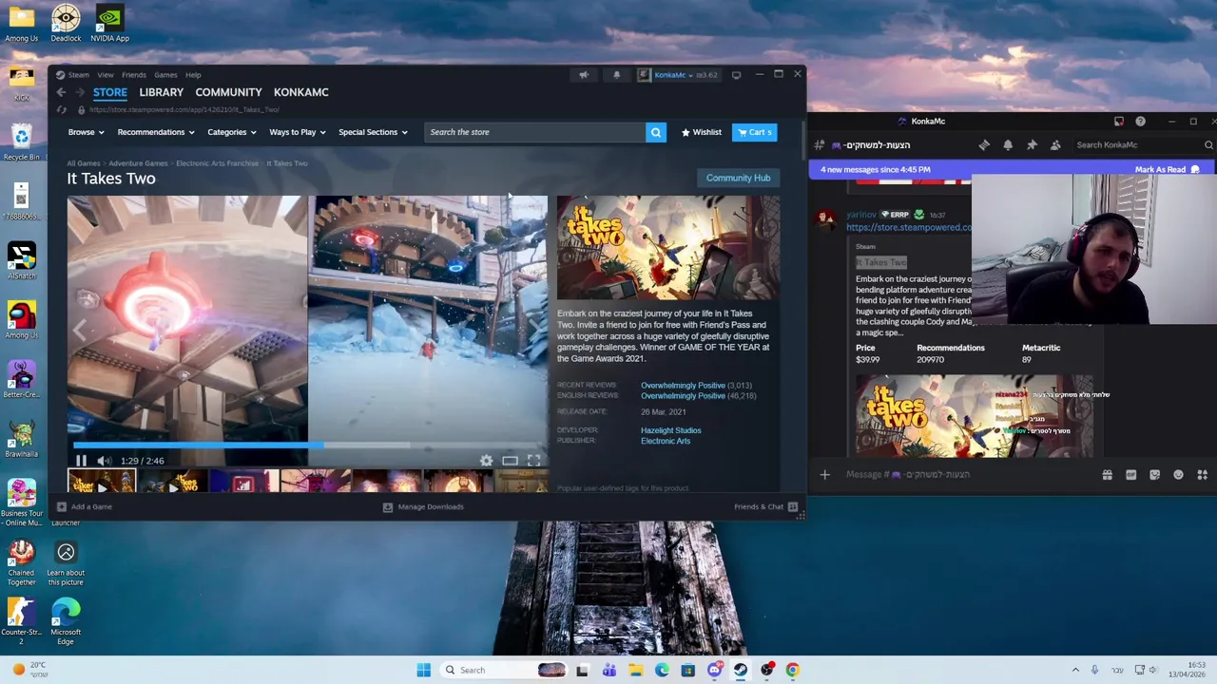Open File Explorer from the taskbar

coord(635,670)
